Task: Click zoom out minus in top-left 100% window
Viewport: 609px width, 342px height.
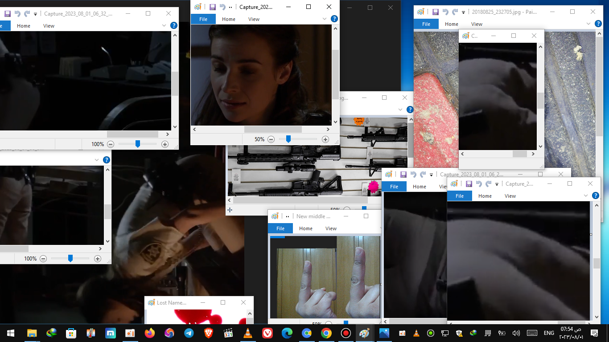Action: pyautogui.click(x=111, y=144)
